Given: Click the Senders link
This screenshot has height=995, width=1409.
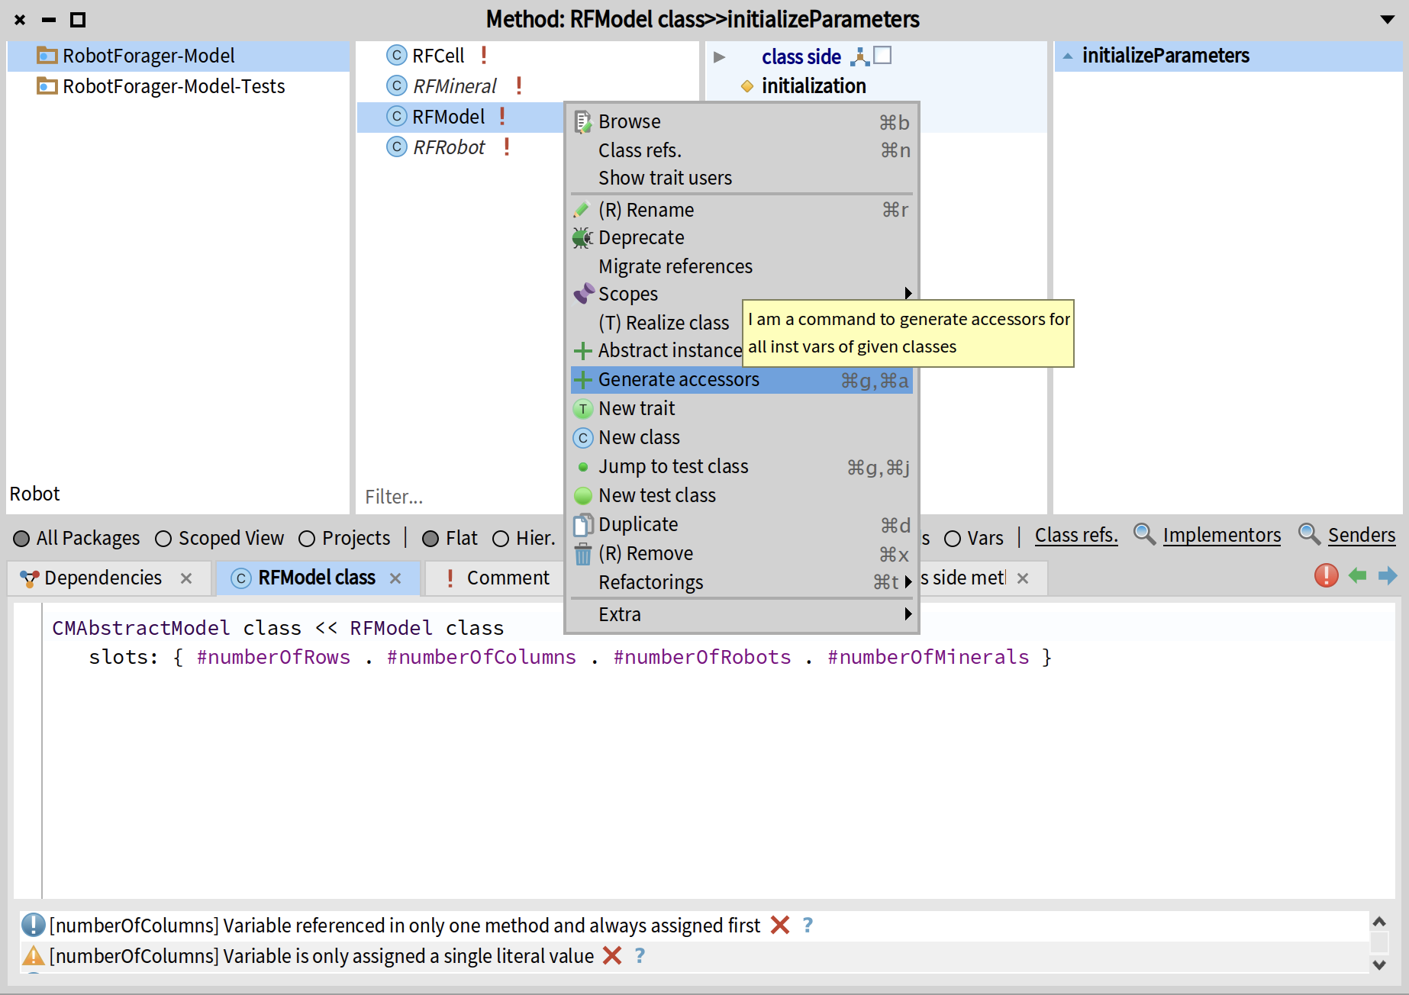Looking at the screenshot, I should [1361, 536].
